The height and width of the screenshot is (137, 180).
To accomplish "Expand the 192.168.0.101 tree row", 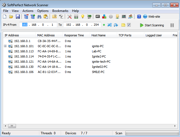I will [5, 46].
